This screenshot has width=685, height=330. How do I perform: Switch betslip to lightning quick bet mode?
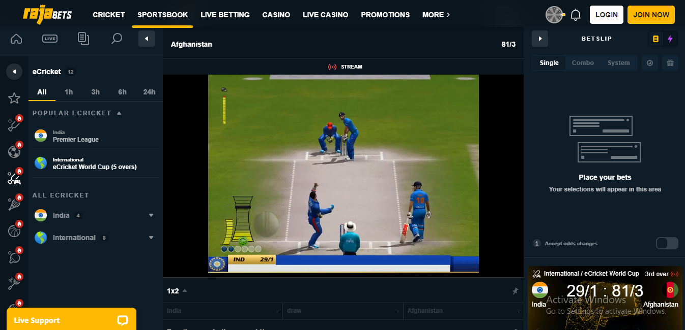(x=670, y=39)
